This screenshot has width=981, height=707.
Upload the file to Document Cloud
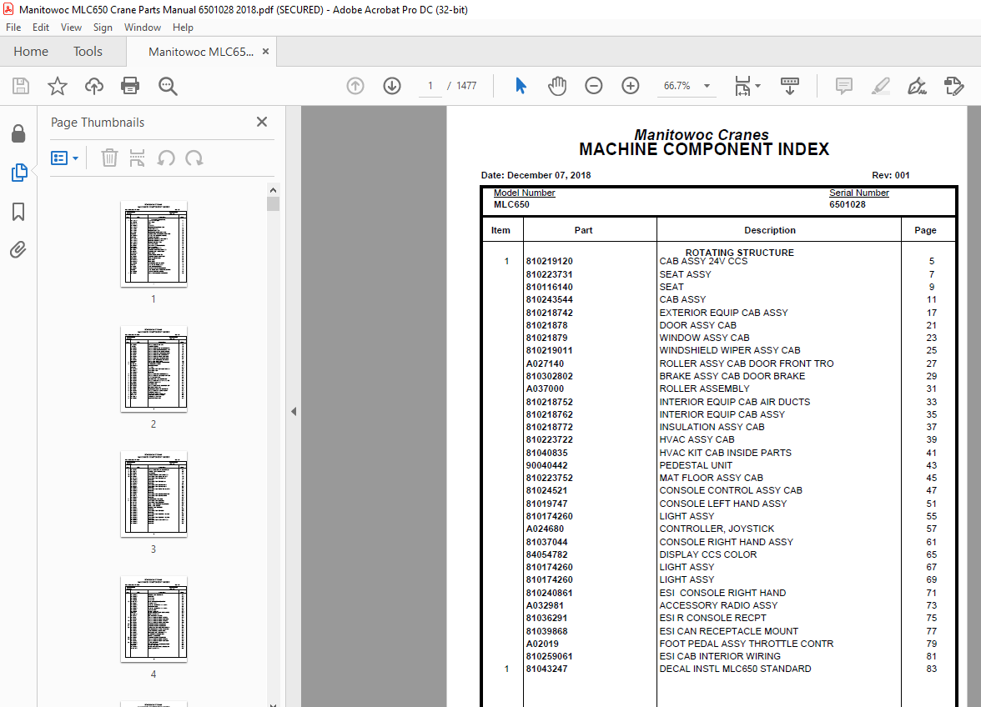[x=93, y=86]
